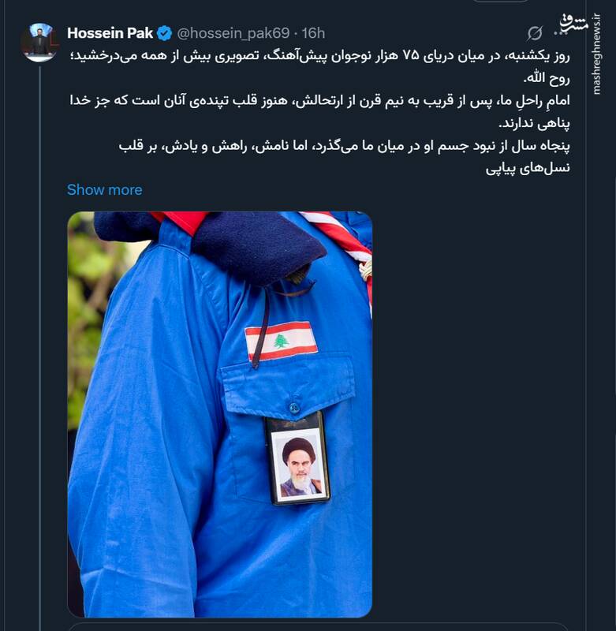Select the paragraph starting with امام راحل ما

click(x=320, y=111)
